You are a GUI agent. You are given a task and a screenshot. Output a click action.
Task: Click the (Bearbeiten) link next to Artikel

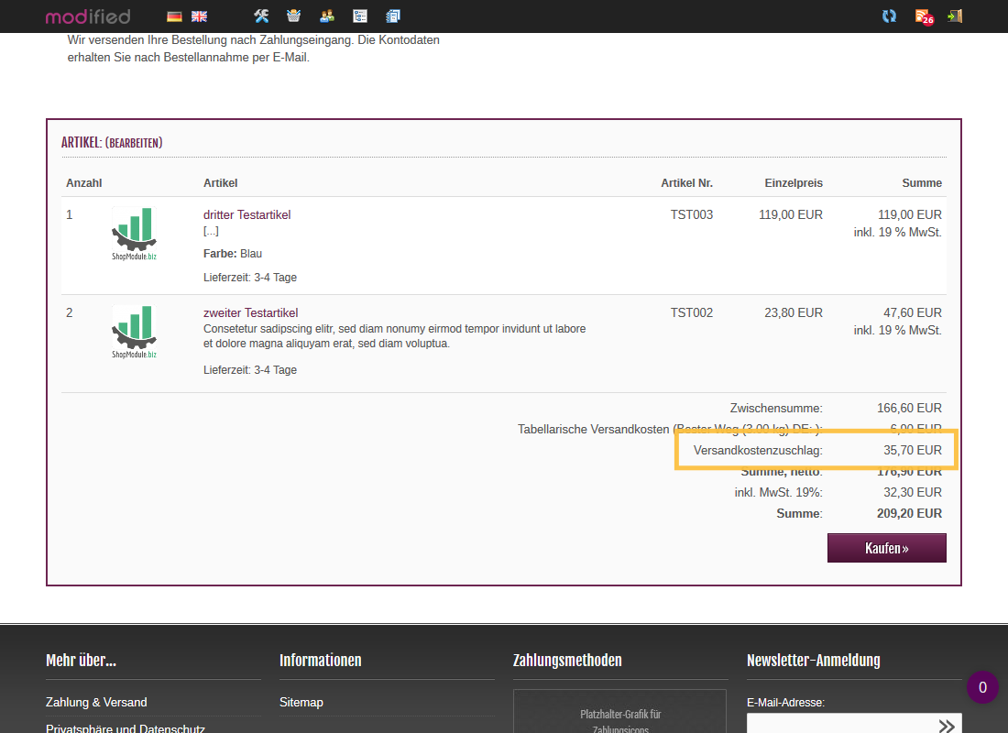(134, 143)
